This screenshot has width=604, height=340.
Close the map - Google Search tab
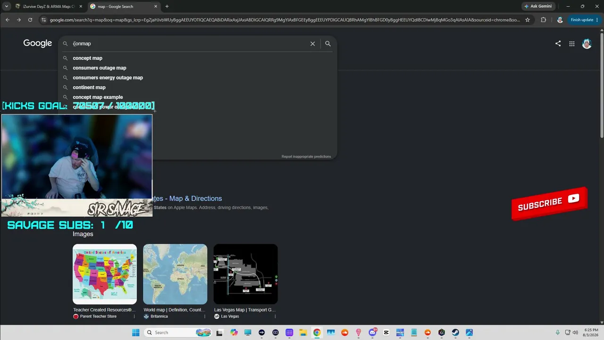tap(156, 7)
